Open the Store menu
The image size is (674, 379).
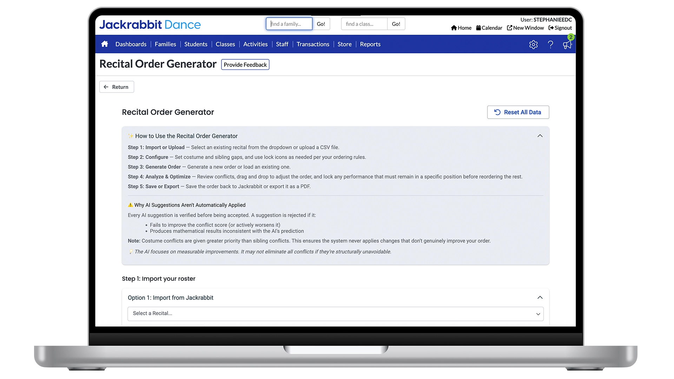coord(344,44)
